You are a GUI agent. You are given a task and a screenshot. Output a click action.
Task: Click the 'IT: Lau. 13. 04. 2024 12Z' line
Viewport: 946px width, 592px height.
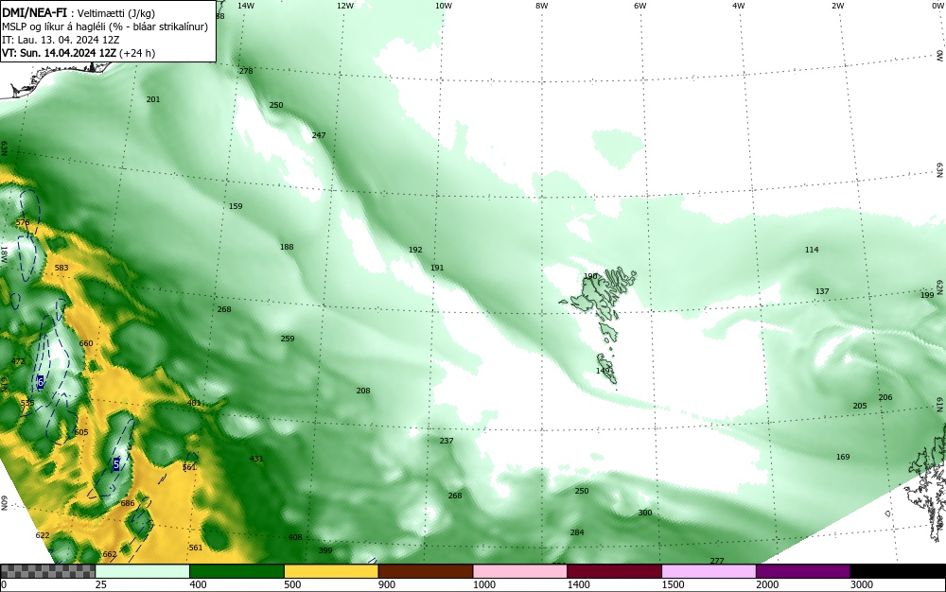[x=61, y=40]
